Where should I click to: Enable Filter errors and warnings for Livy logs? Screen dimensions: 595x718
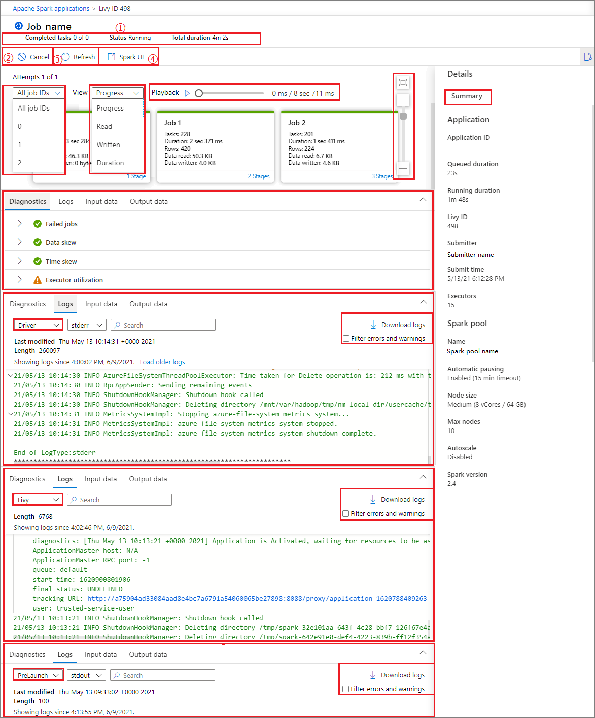[x=345, y=513]
